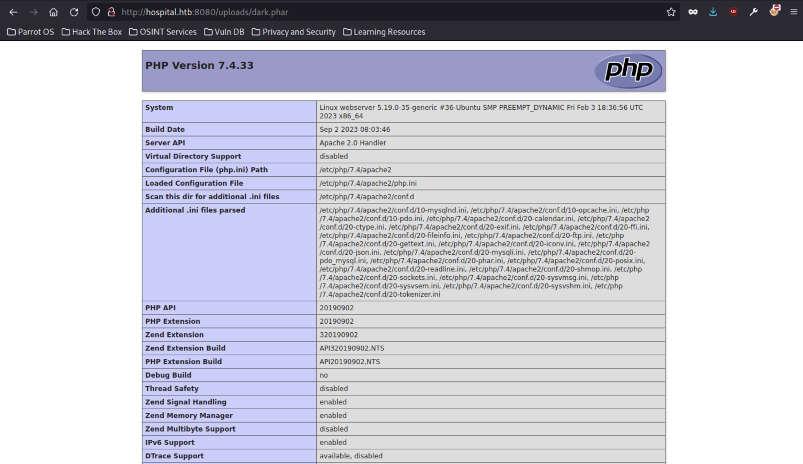Screen dimensions: 803x464
Task: Show the downloads panel
Action: pyautogui.click(x=713, y=12)
